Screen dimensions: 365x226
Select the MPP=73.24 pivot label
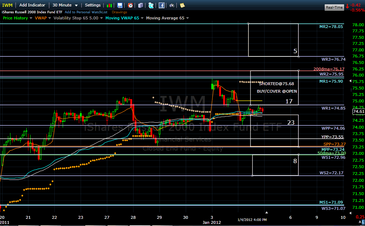tap(333, 149)
